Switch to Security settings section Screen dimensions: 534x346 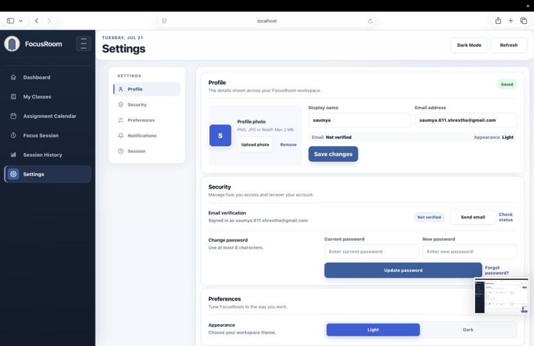(x=147, y=105)
